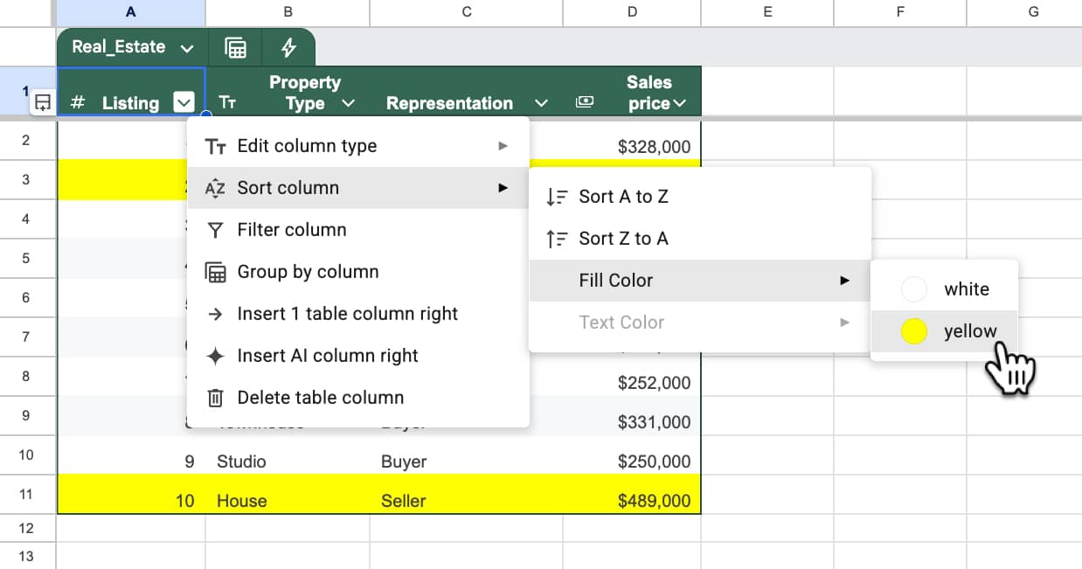Pick the yellow fill color swatch
Viewport: 1082px width, 569px height.
[x=914, y=331]
